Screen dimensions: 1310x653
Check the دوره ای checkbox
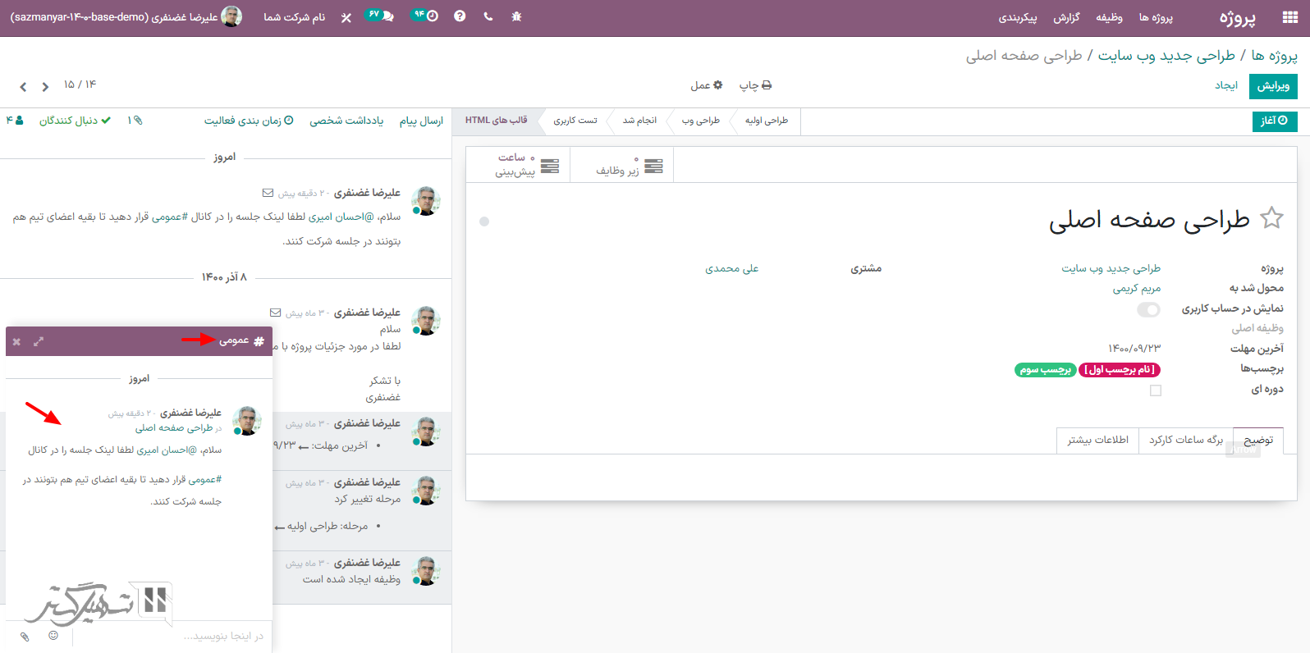pos(1156,390)
